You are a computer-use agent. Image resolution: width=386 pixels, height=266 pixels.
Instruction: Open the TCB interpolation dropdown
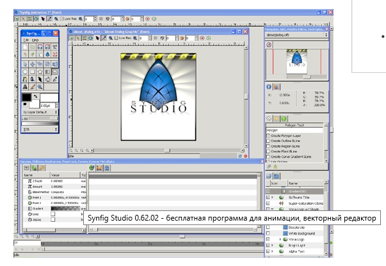pos(40,129)
